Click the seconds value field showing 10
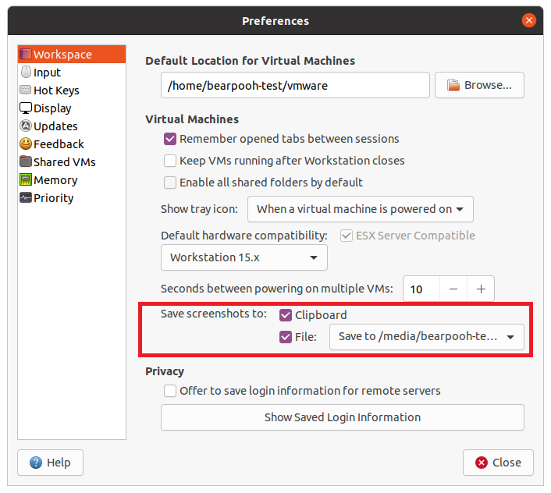 pos(421,289)
